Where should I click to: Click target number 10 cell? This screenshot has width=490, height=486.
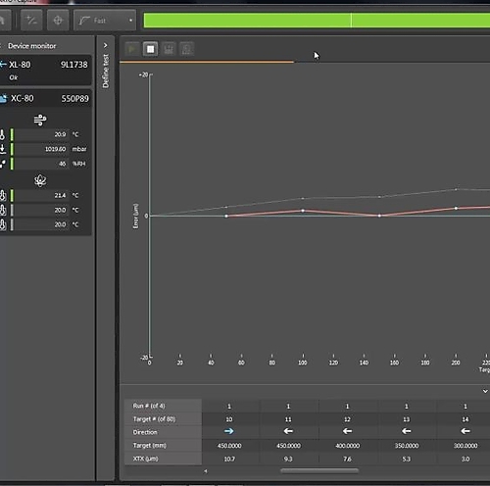click(x=229, y=419)
